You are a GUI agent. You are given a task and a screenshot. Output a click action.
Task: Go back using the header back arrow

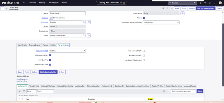[x=2, y=8]
